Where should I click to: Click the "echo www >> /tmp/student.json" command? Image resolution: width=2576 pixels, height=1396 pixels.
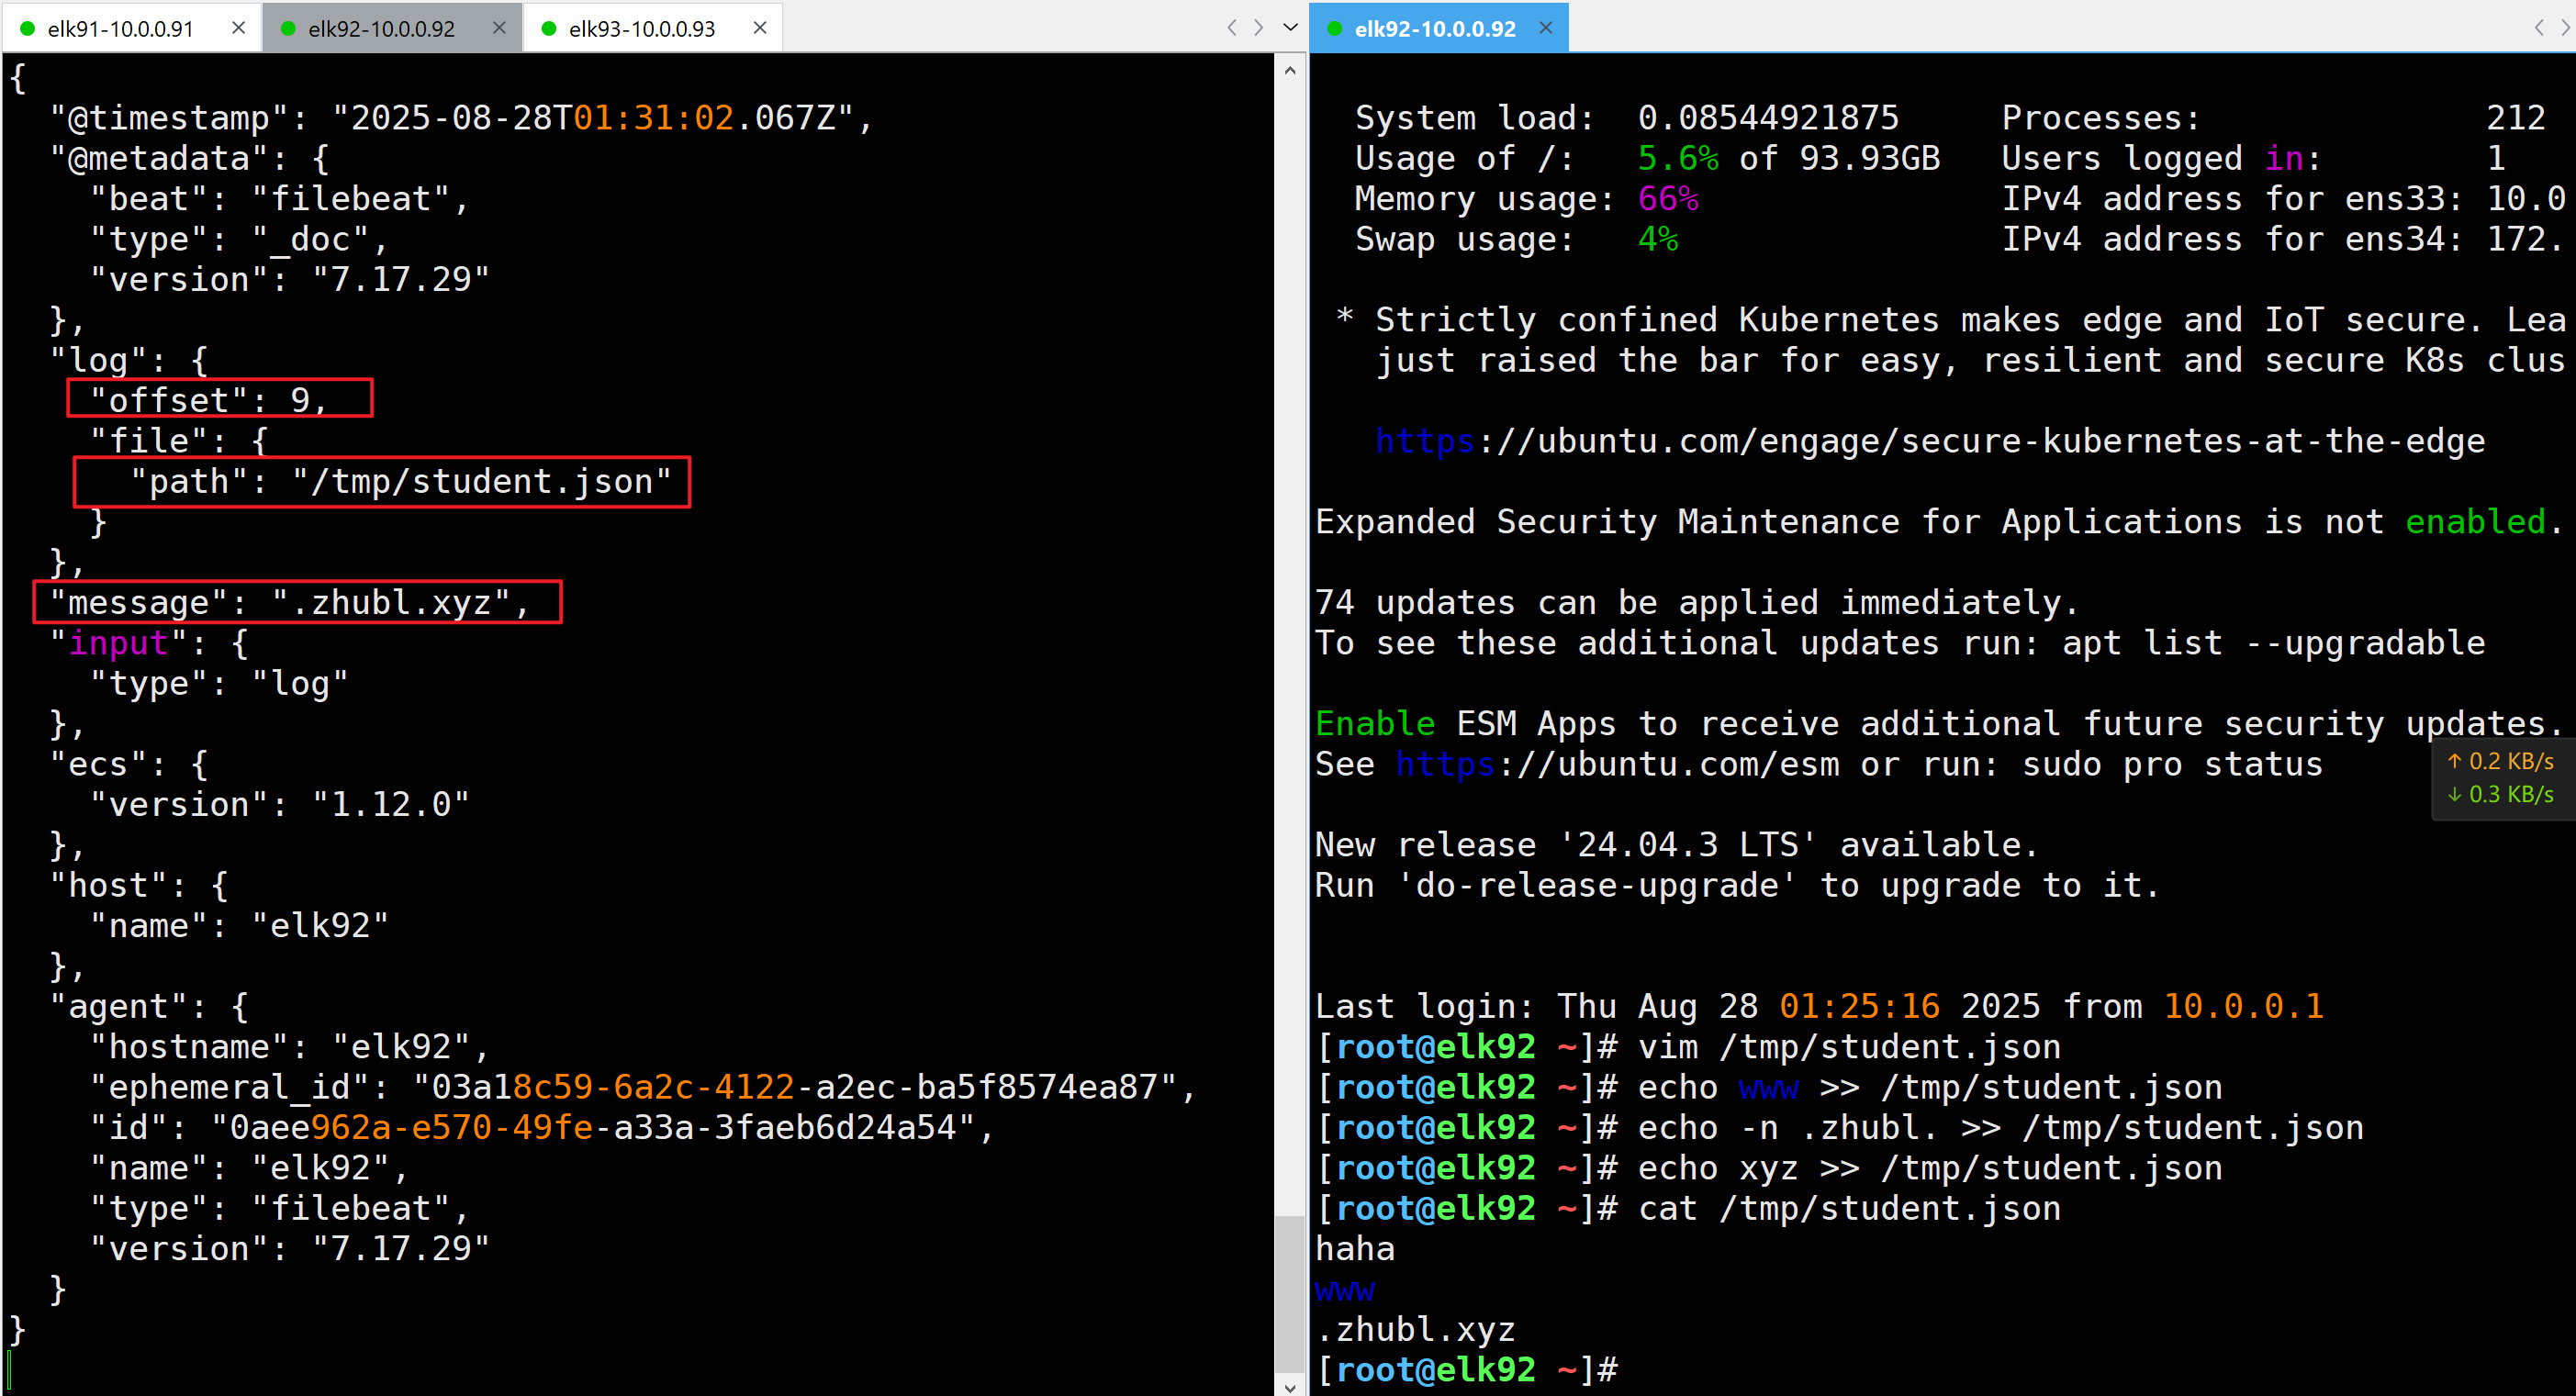[1929, 1087]
